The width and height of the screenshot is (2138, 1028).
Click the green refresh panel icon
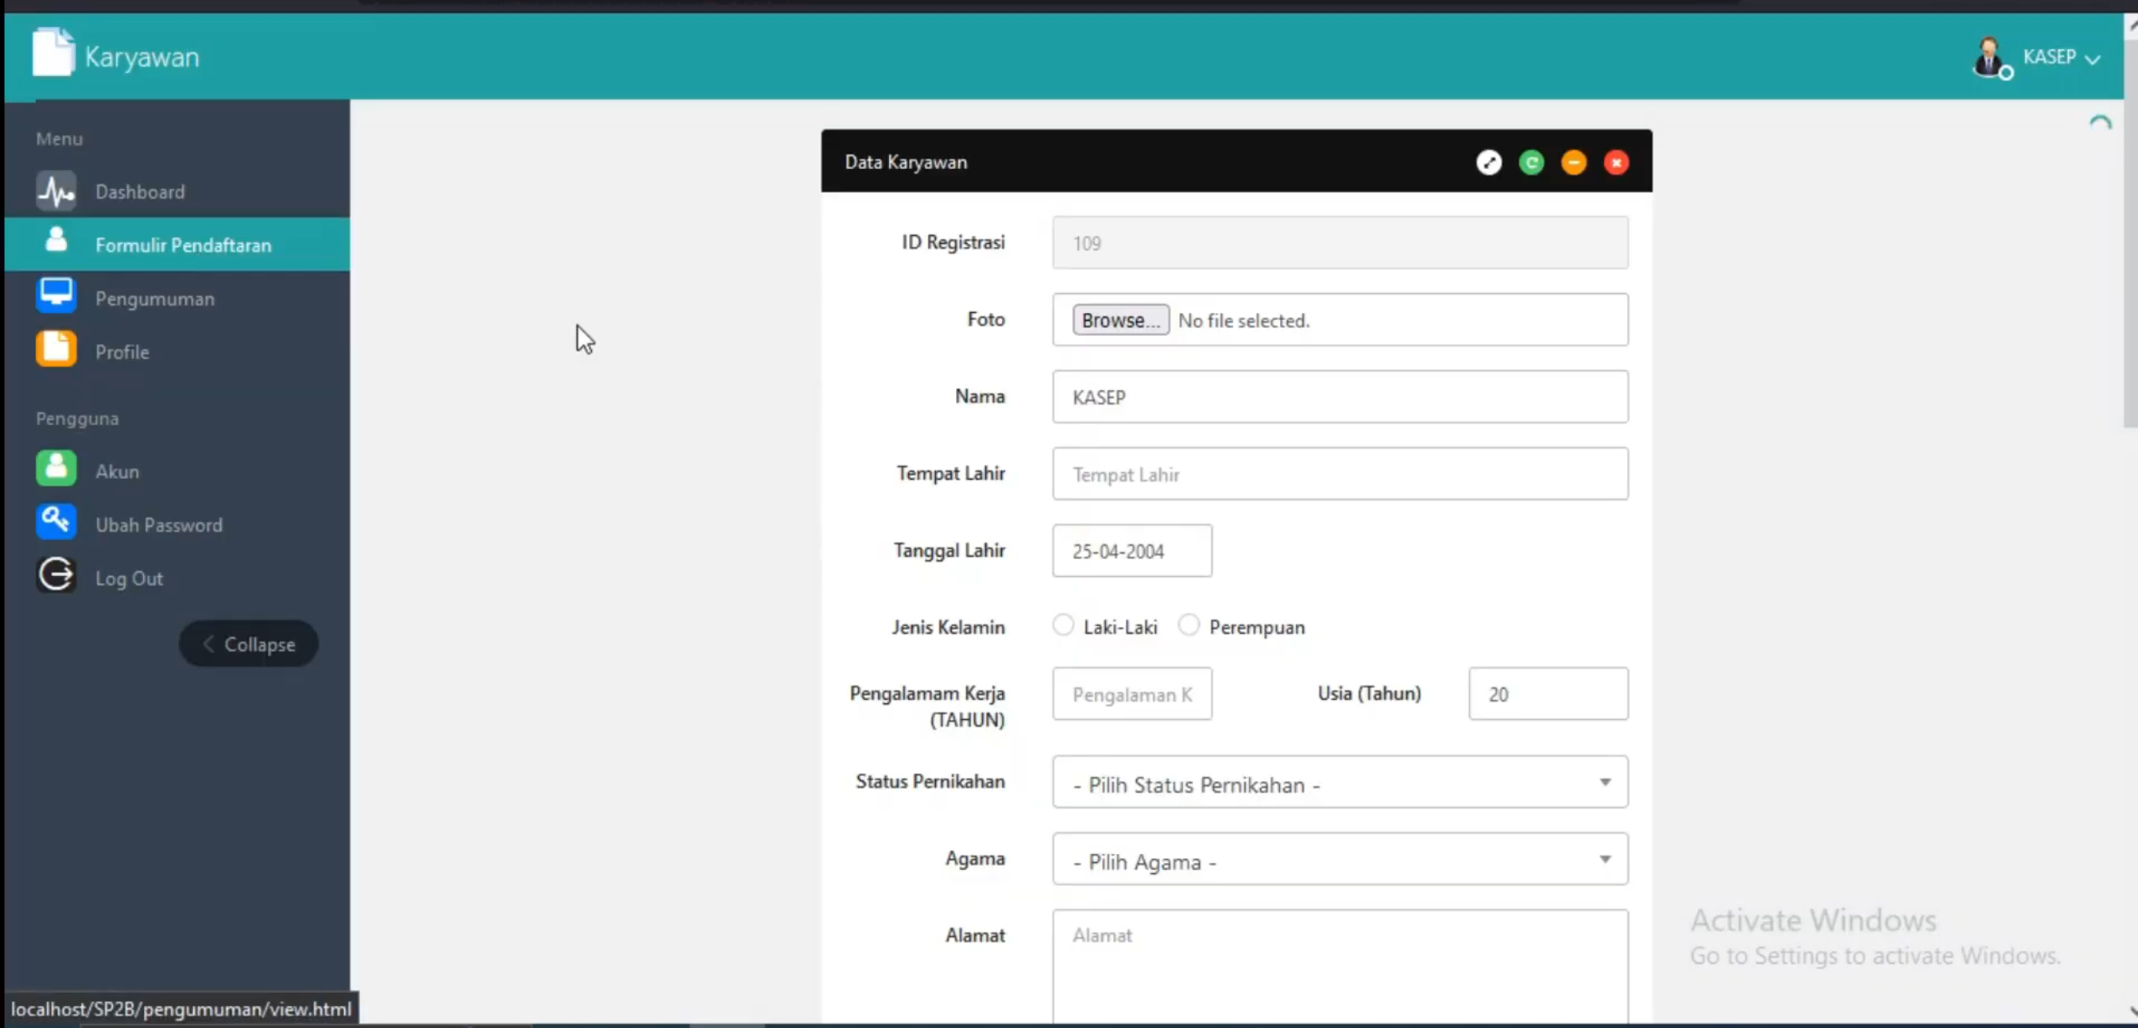1531,162
